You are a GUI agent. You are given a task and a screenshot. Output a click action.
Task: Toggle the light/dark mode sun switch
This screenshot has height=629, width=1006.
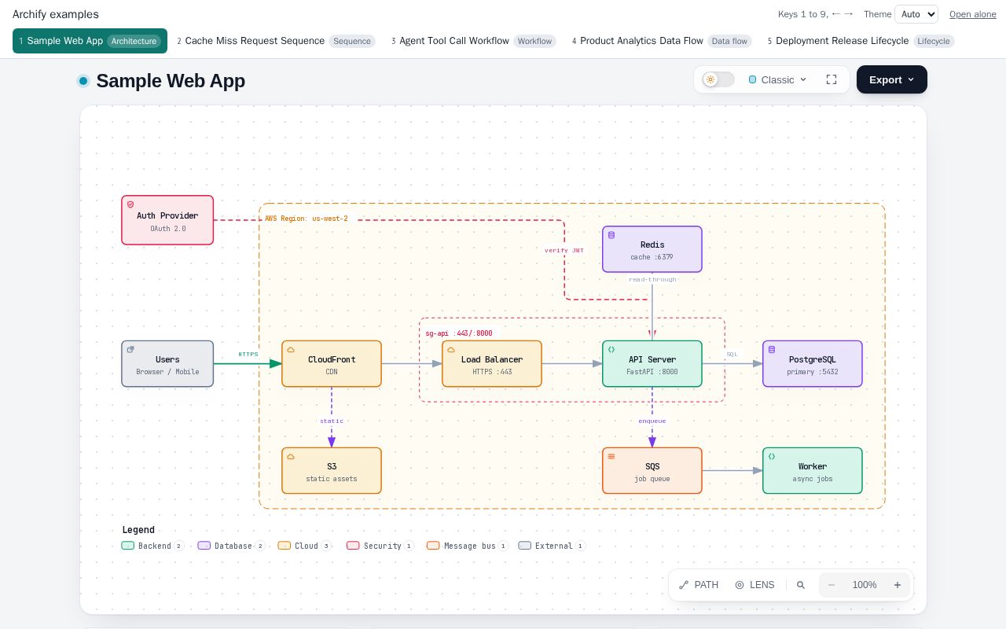(718, 79)
